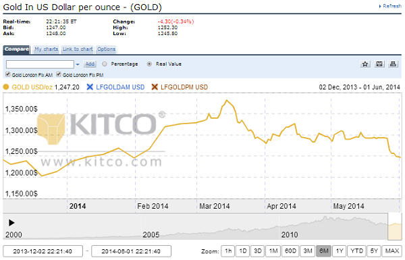
Task: Set zoom to 60D
Action: 290,251
